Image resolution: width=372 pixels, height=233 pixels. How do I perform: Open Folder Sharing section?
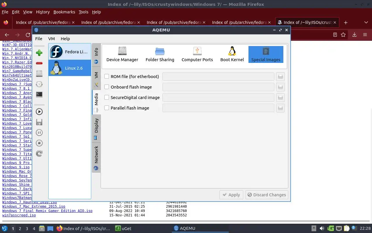coord(160,54)
